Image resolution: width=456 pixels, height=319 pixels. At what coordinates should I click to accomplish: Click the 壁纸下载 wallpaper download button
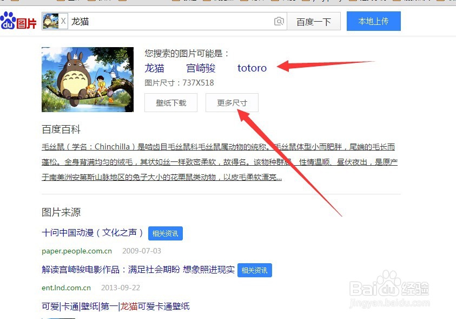point(170,102)
